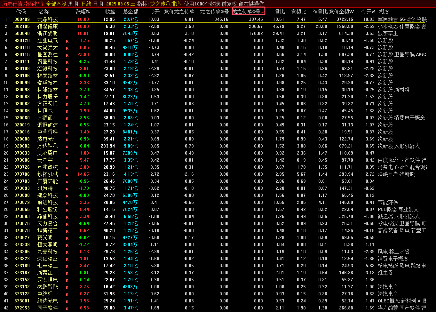Select the stock name 天宏锂电
The width and height of the screenshot is (436, 312).
coord(48,280)
